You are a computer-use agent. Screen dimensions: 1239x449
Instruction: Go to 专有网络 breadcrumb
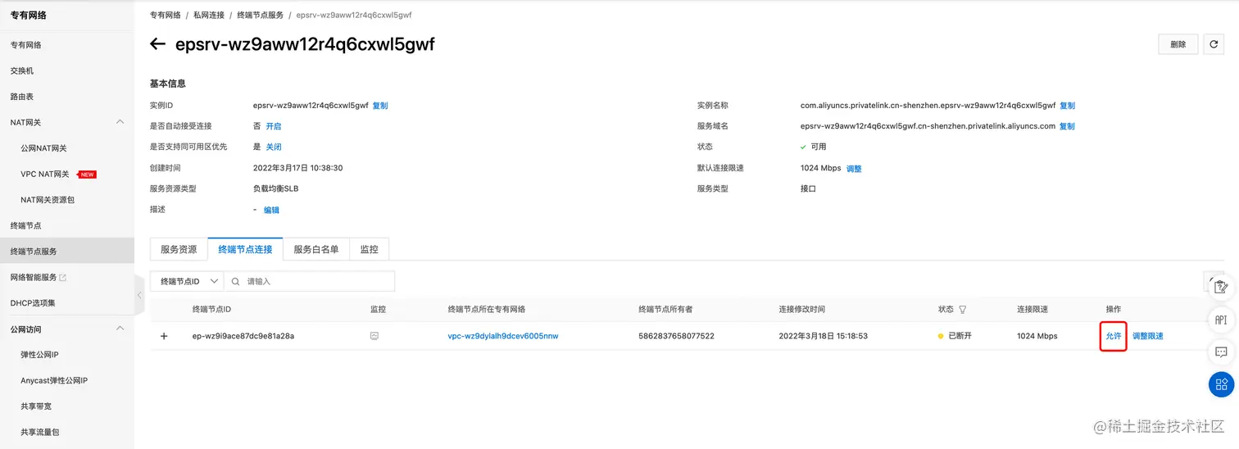pos(166,15)
